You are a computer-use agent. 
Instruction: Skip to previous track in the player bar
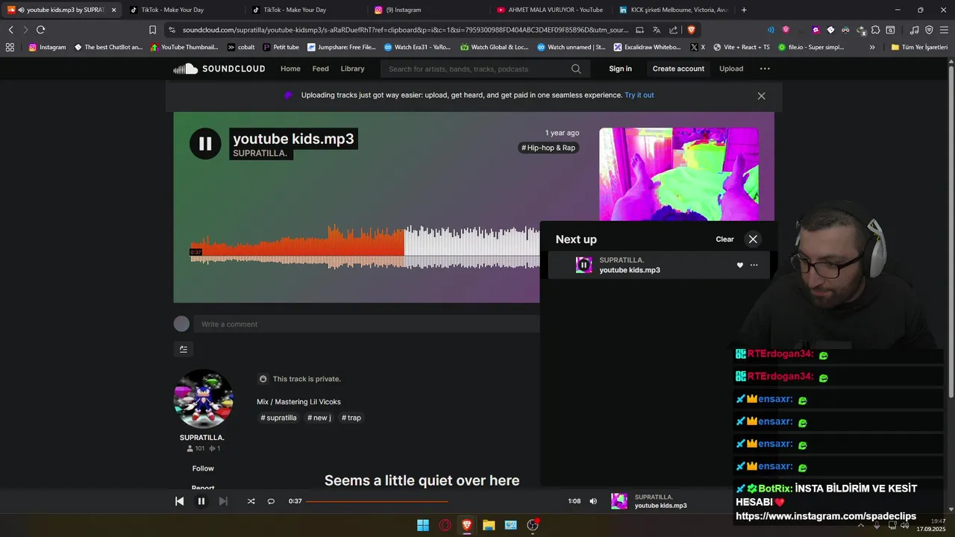(179, 501)
